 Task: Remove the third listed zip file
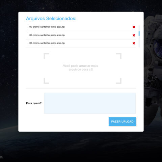134,43
